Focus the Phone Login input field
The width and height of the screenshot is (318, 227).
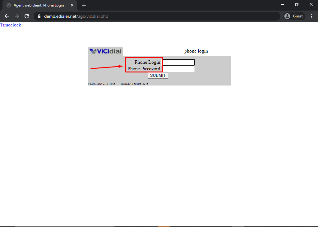click(x=179, y=62)
